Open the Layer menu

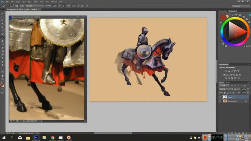pos(24,2)
